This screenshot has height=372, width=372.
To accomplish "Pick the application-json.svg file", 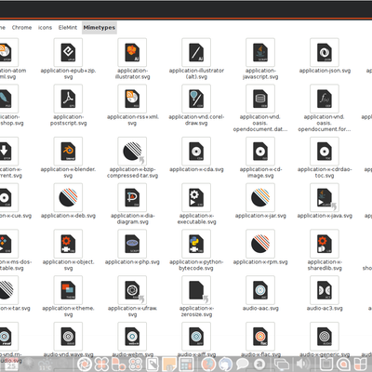I will tap(325, 52).
